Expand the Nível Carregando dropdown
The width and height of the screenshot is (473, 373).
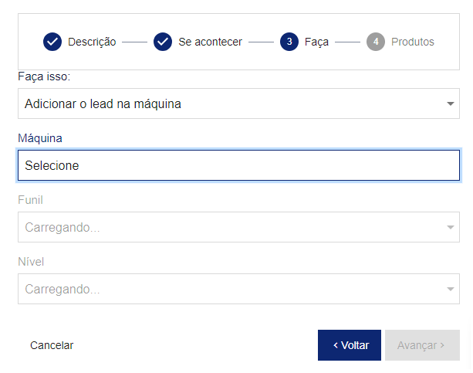pyautogui.click(x=238, y=289)
